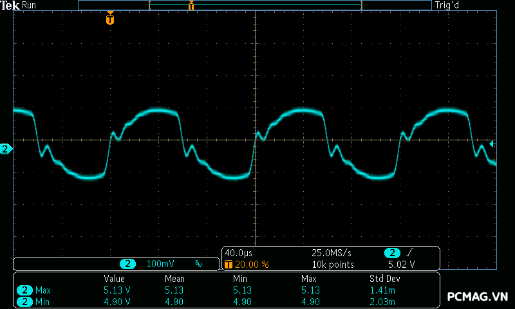
Task: Select the channel 2 badge beside 100mV
Action: pyautogui.click(x=129, y=264)
